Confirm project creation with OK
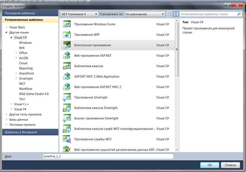This screenshot has height=172, width=246. click(x=210, y=165)
